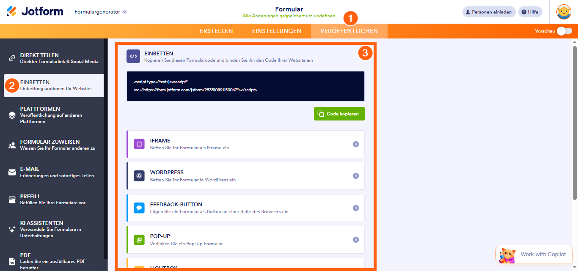Open the EINSTELLUNGEN tab
This screenshot has height=271, width=578.
click(277, 31)
